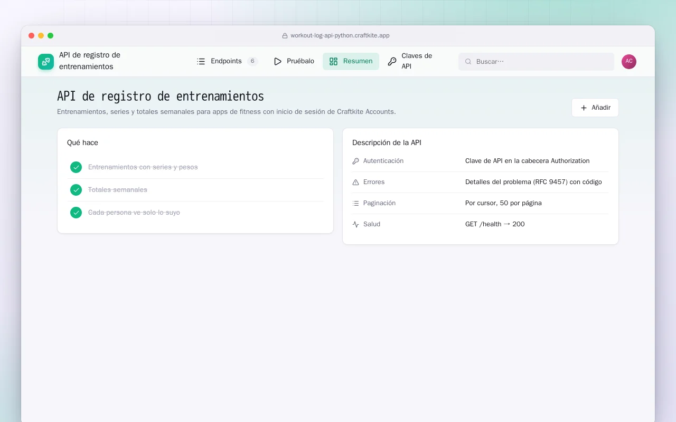Click the Buscar search field
The height and width of the screenshot is (422, 676).
tap(536, 61)
